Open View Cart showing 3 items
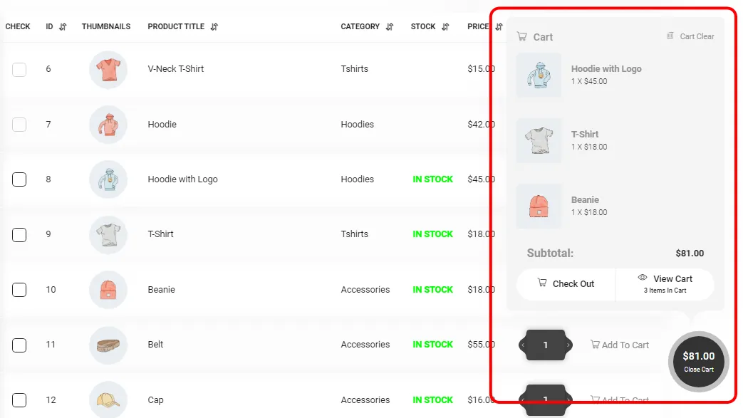 665,283
